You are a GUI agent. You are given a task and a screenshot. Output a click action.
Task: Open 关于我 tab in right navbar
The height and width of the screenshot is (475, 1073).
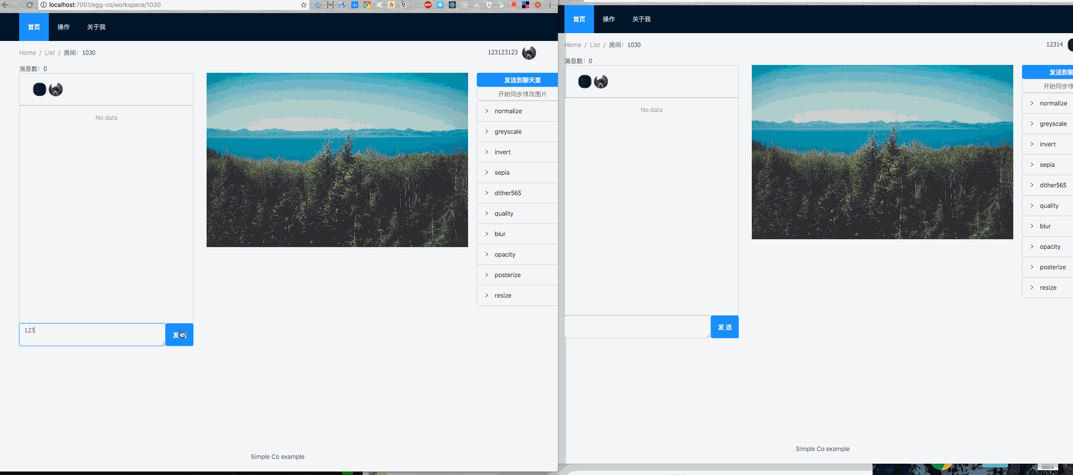641,19
